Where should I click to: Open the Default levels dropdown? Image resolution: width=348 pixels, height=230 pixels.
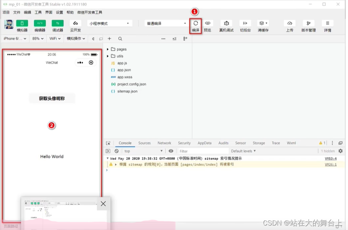click(x=243, y=151)
